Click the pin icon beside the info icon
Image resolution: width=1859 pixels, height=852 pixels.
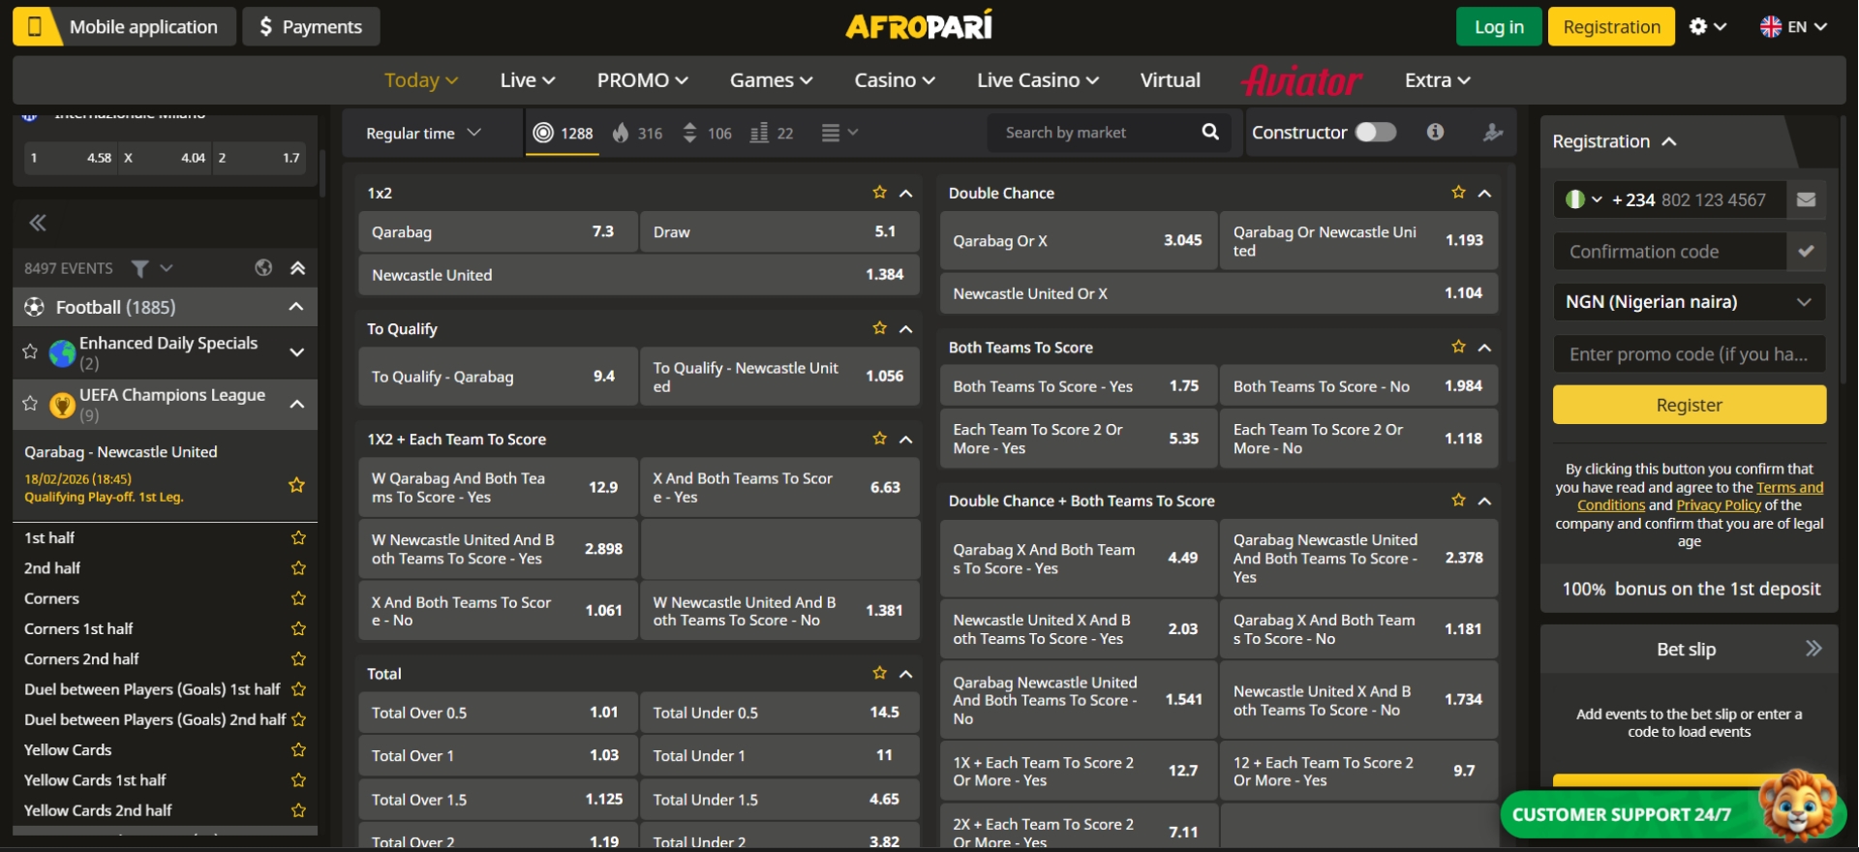tap(1493, 133)
